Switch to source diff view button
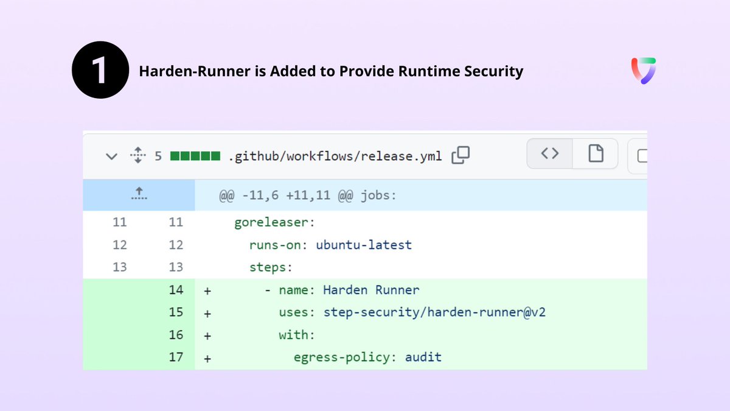730x411 pixels. (x=550, y=155)
